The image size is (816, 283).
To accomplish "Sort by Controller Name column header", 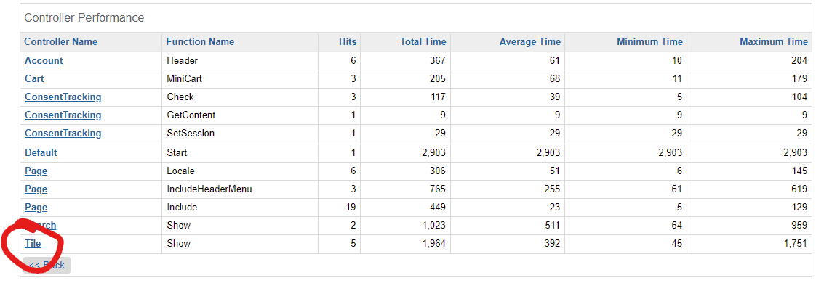I will click(61, 42).
